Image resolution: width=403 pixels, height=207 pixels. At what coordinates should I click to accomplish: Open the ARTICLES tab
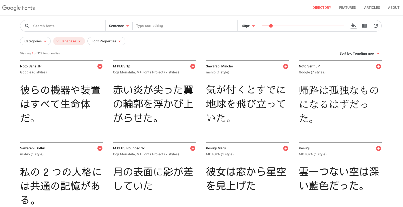tap(372, 8)
